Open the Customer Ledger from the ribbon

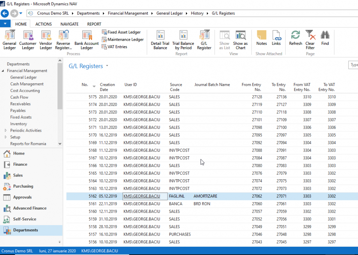(28, 39)
